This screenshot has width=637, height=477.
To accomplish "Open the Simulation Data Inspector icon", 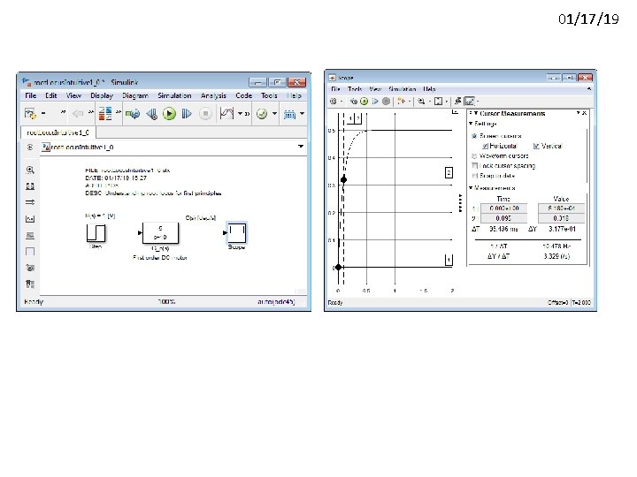I will point(226,114).
